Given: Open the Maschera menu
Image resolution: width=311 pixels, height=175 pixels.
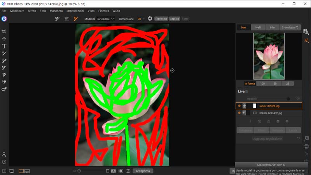Looking at the screenshot, I should 56,11.
